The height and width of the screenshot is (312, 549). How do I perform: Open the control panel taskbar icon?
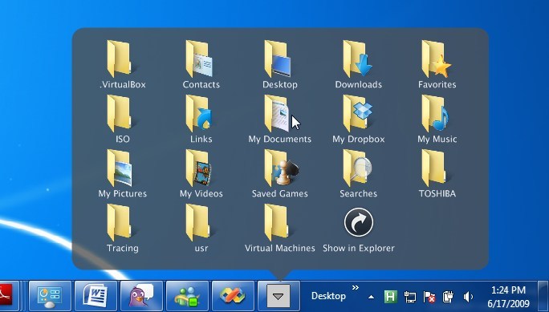(50, 296)
